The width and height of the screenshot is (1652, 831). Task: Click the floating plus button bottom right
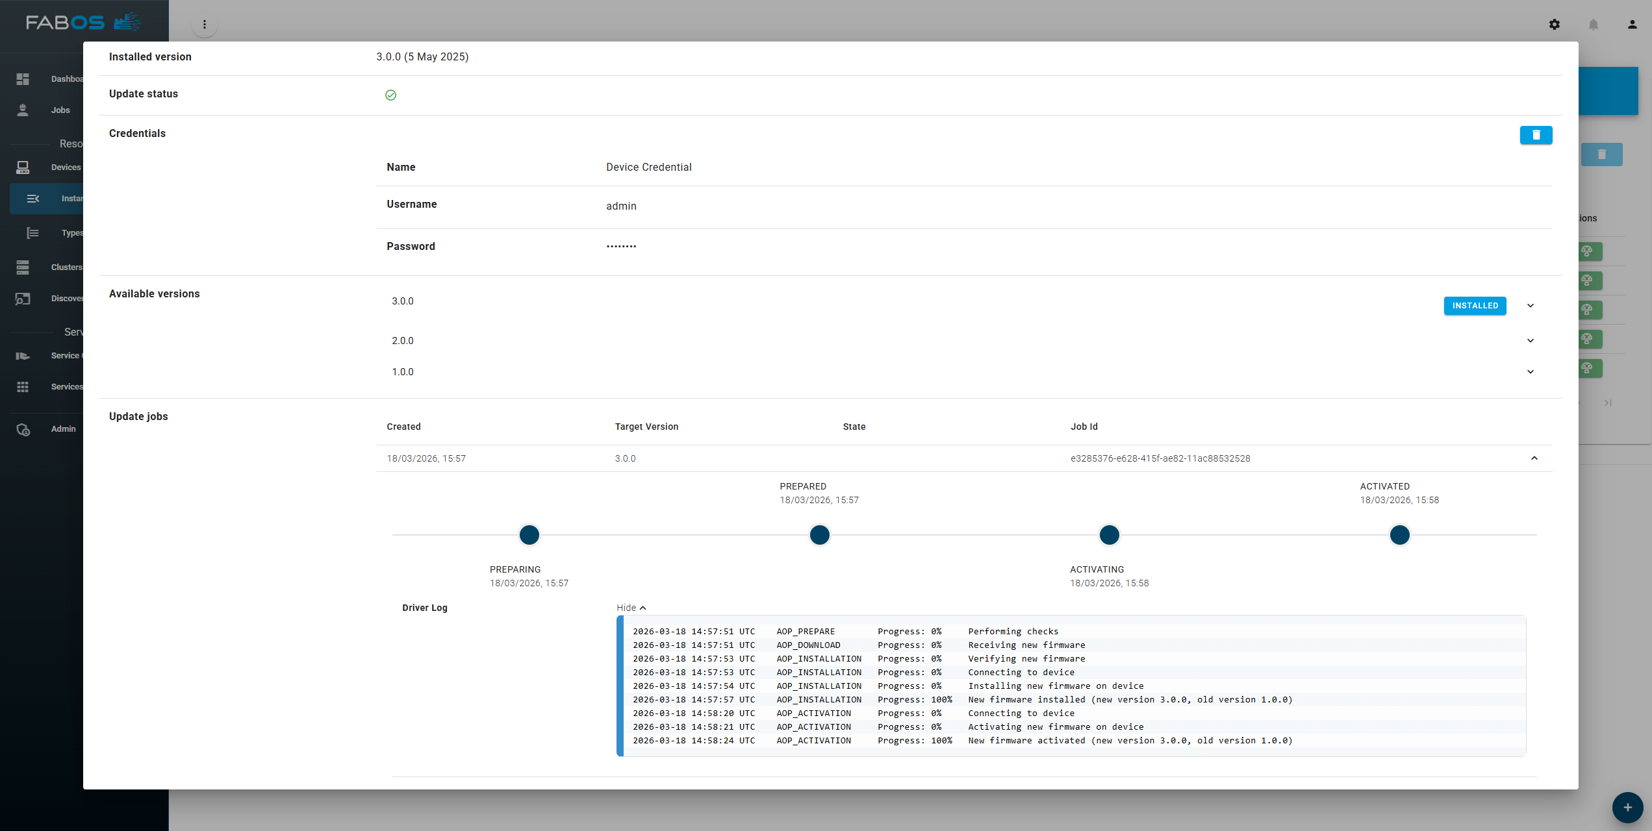point(1627,808)
